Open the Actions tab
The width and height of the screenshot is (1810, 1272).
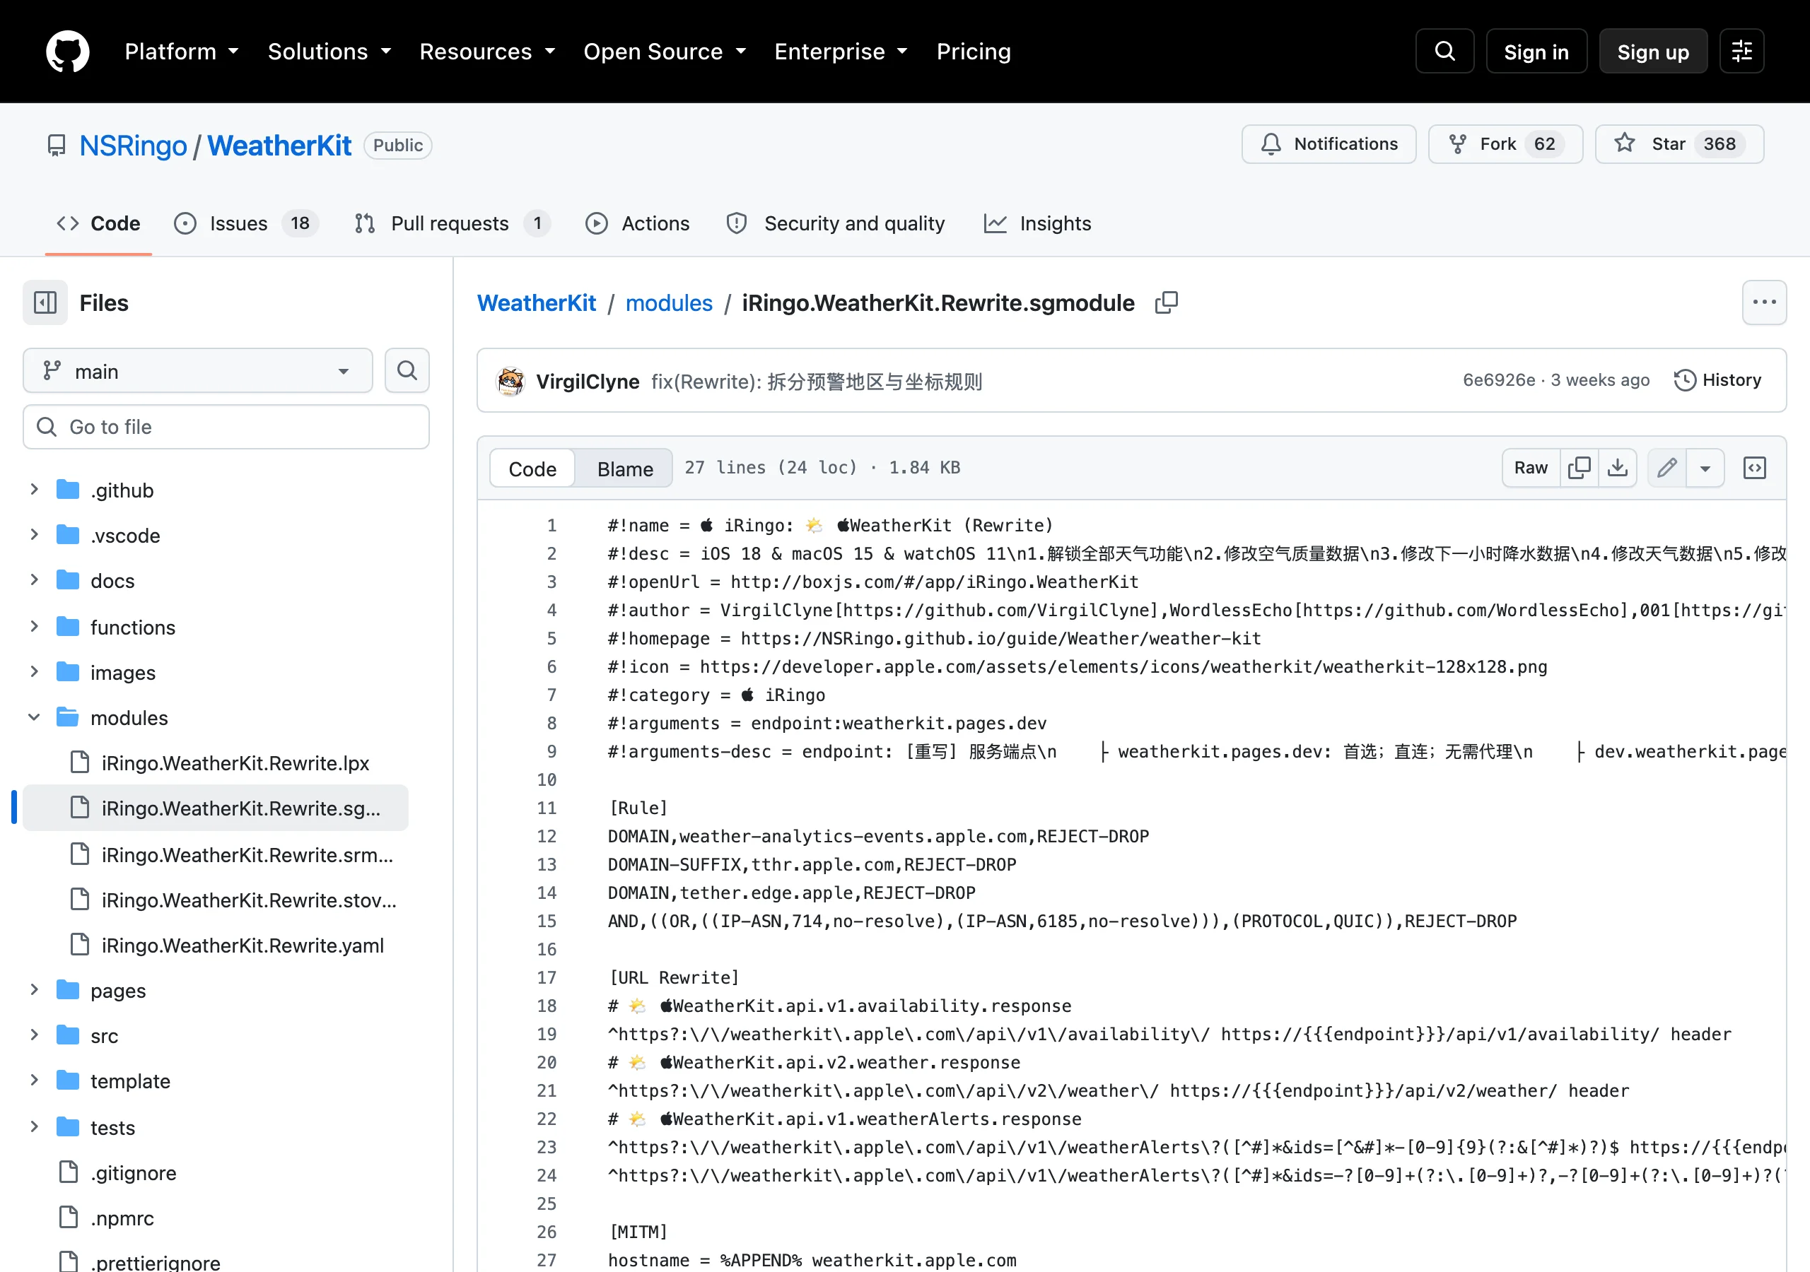pos(637,224)
